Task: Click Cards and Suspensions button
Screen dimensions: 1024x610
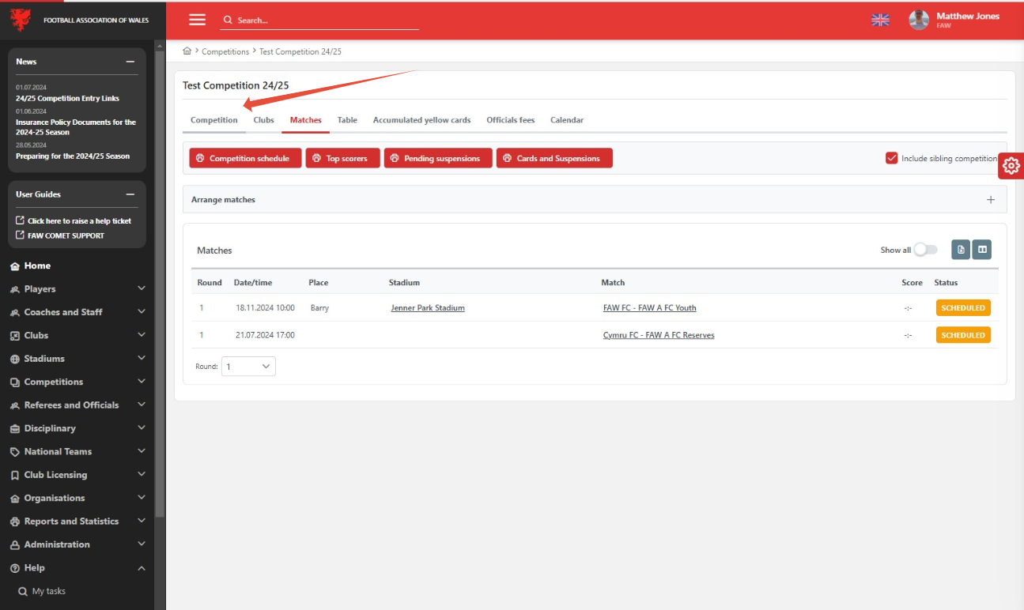Action: coord(554,158)
